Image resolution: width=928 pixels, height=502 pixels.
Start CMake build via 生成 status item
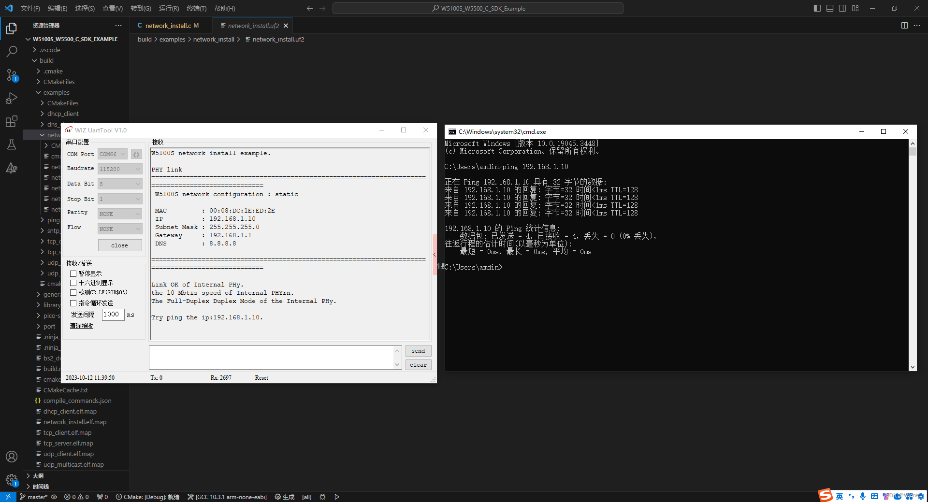click(x=284, y=497)
